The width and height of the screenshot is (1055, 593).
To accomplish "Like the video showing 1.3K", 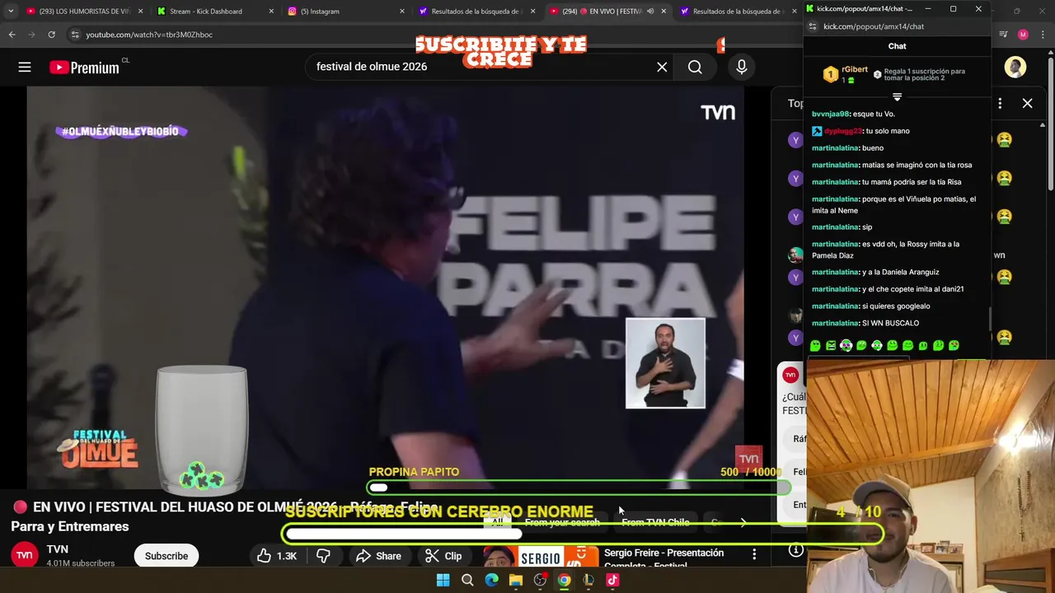I will 277,556.
